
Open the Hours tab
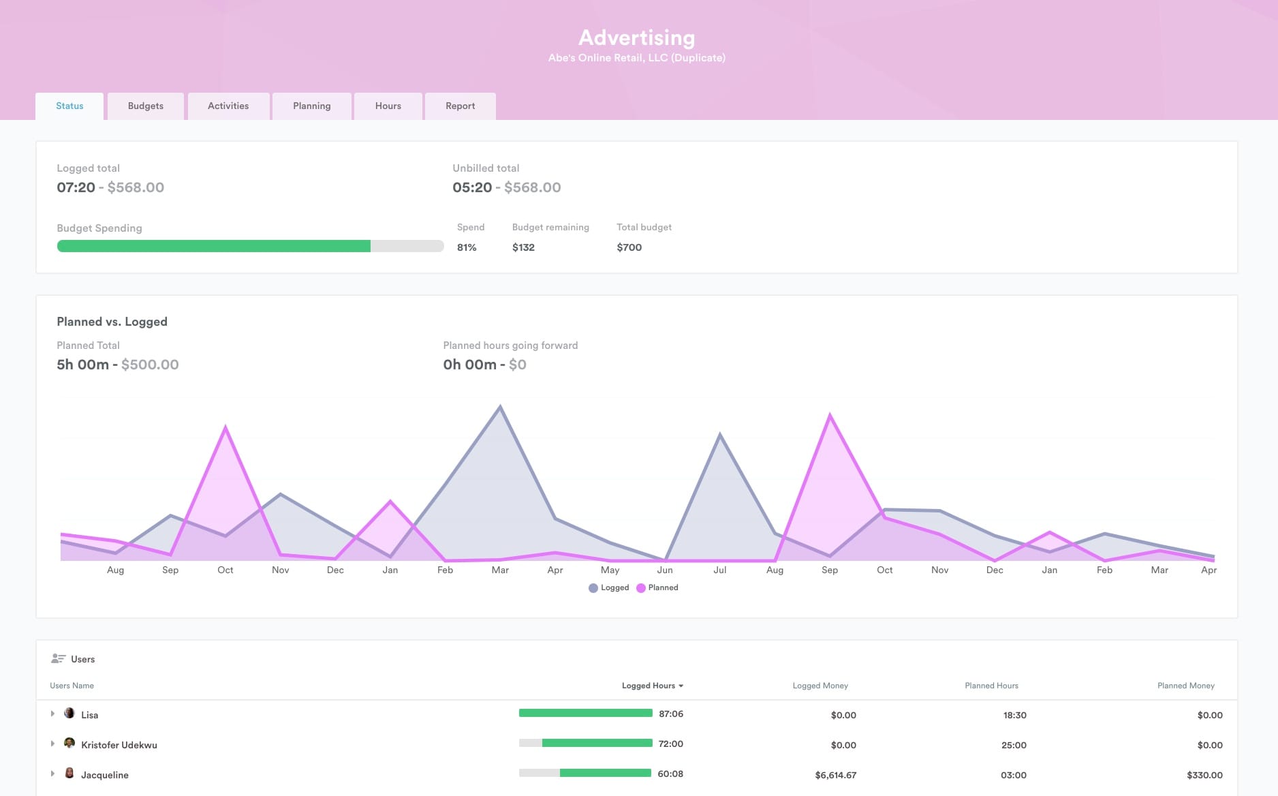point(388,106)
